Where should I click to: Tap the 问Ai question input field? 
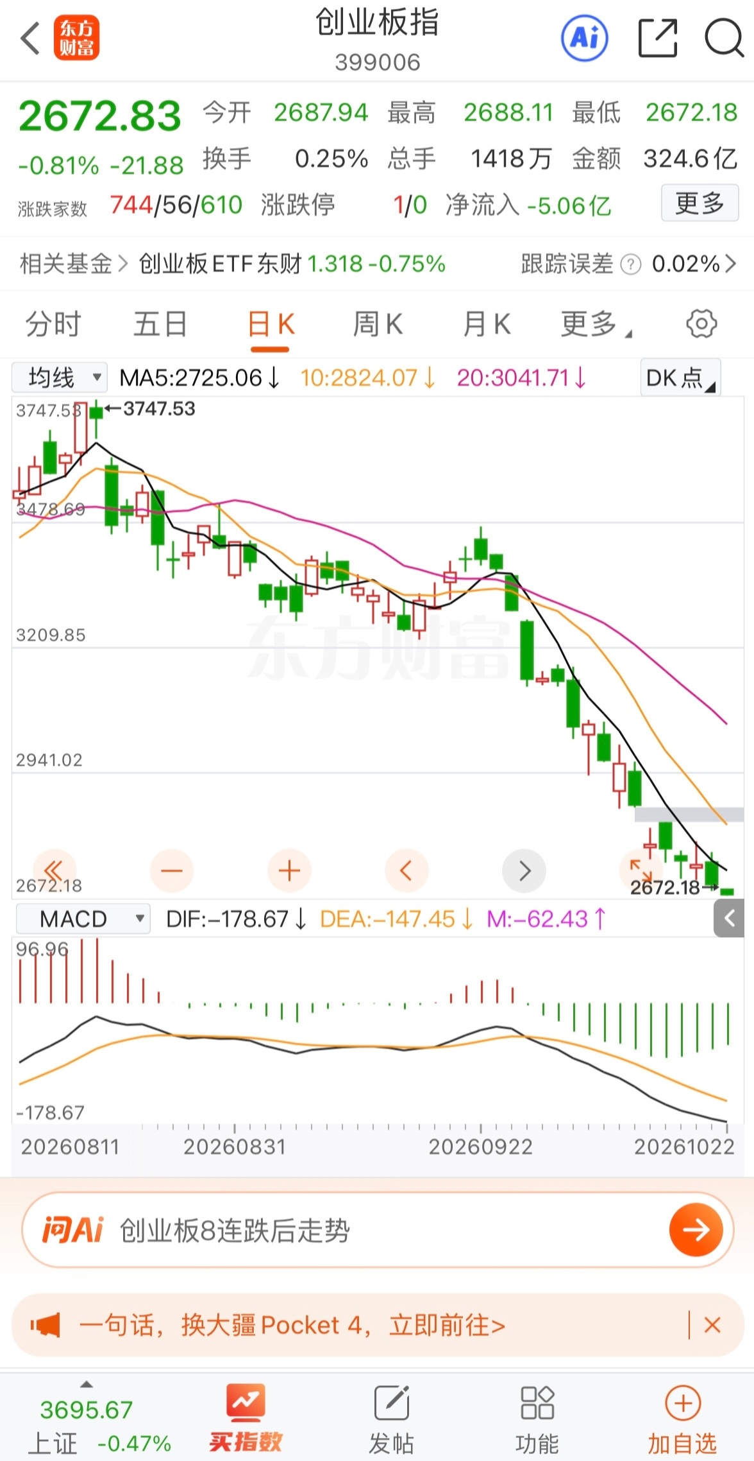[x=377, y=1230]
